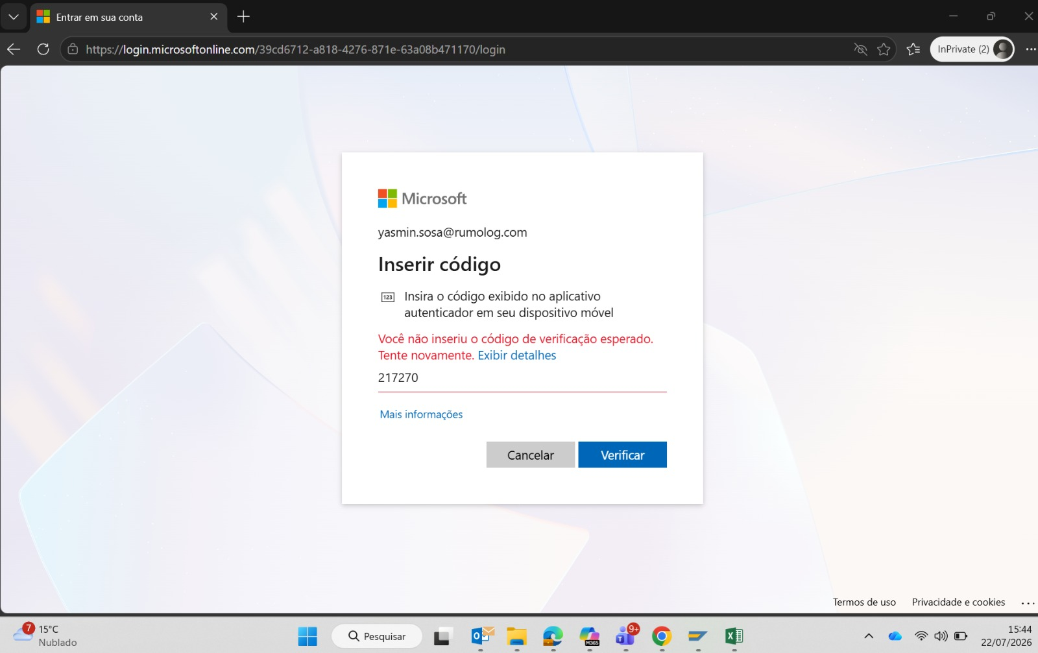Viewport: 1038px width, 653px height.
Task: Open Wi-Fi network settings in the tray
Action: coord(921,636)
